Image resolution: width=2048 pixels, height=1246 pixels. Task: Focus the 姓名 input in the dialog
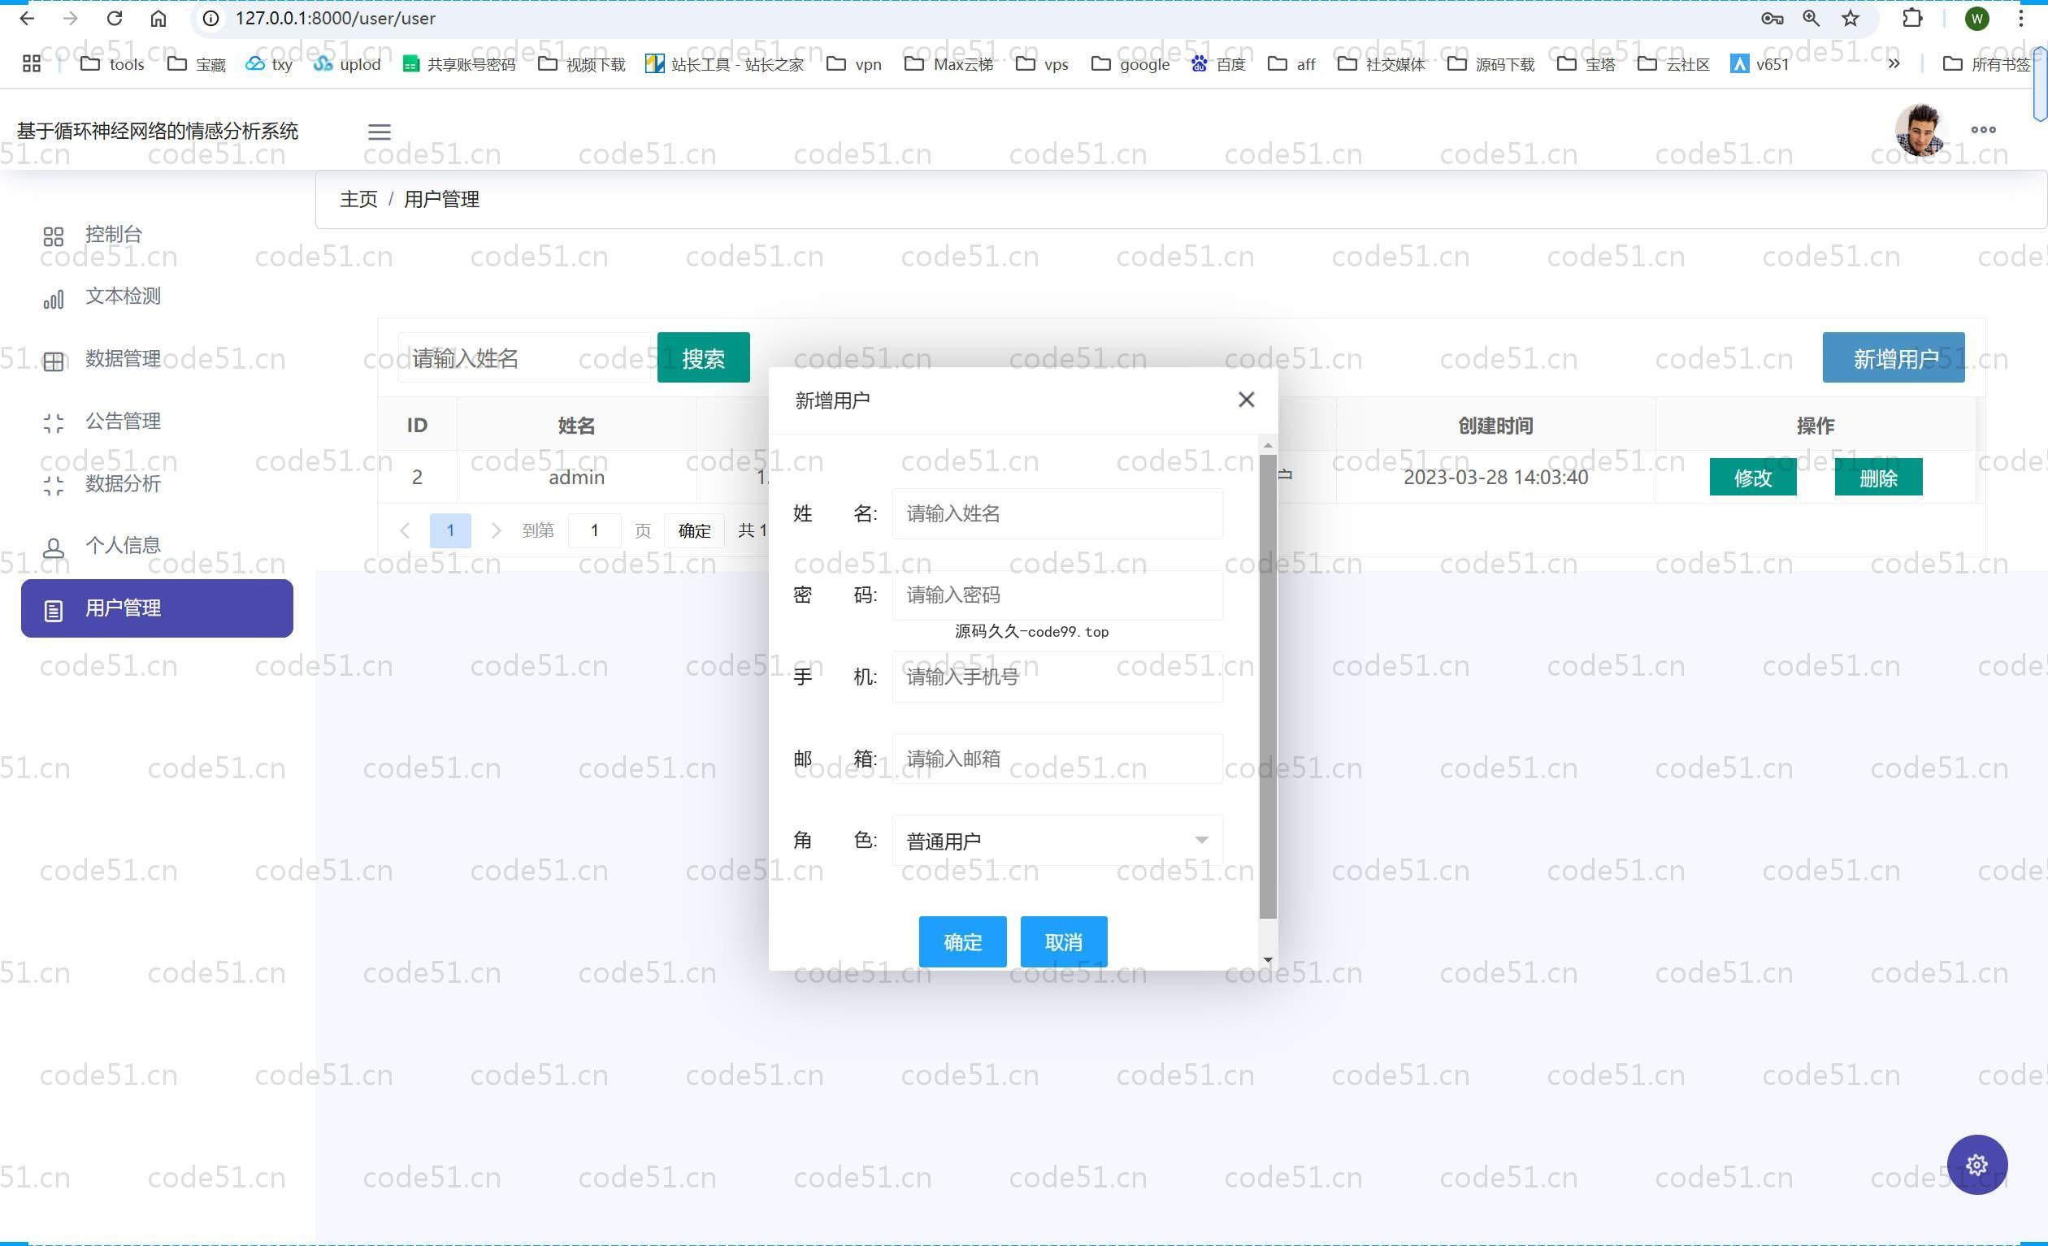tap(1057, 513)
